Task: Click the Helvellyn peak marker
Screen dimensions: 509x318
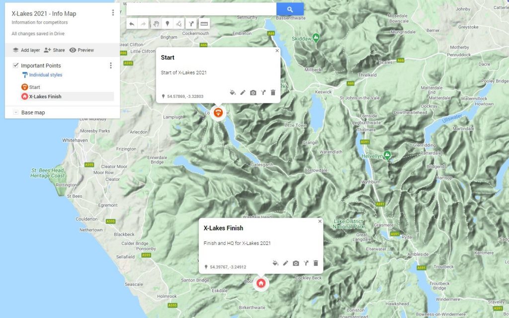Action: (x=387, y=155)
